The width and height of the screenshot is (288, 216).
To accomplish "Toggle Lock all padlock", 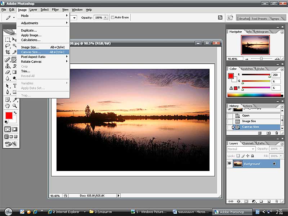I will (253, 156).
